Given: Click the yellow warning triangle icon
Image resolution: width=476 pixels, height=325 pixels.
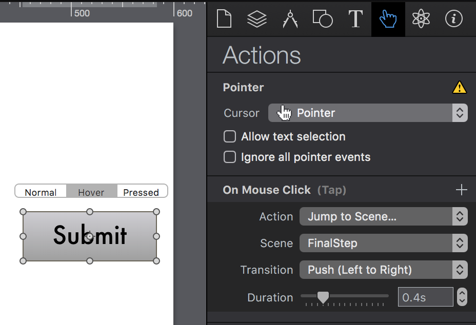Looking at the screenshot, I should coord(459,88).
